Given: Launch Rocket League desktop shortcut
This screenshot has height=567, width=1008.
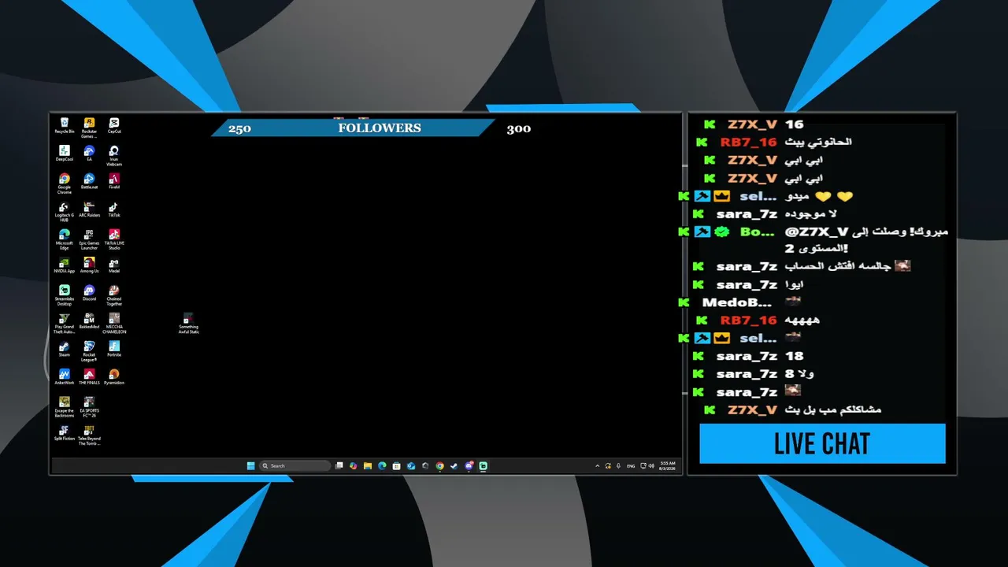Looking at the screenshot, I should 89,352.
